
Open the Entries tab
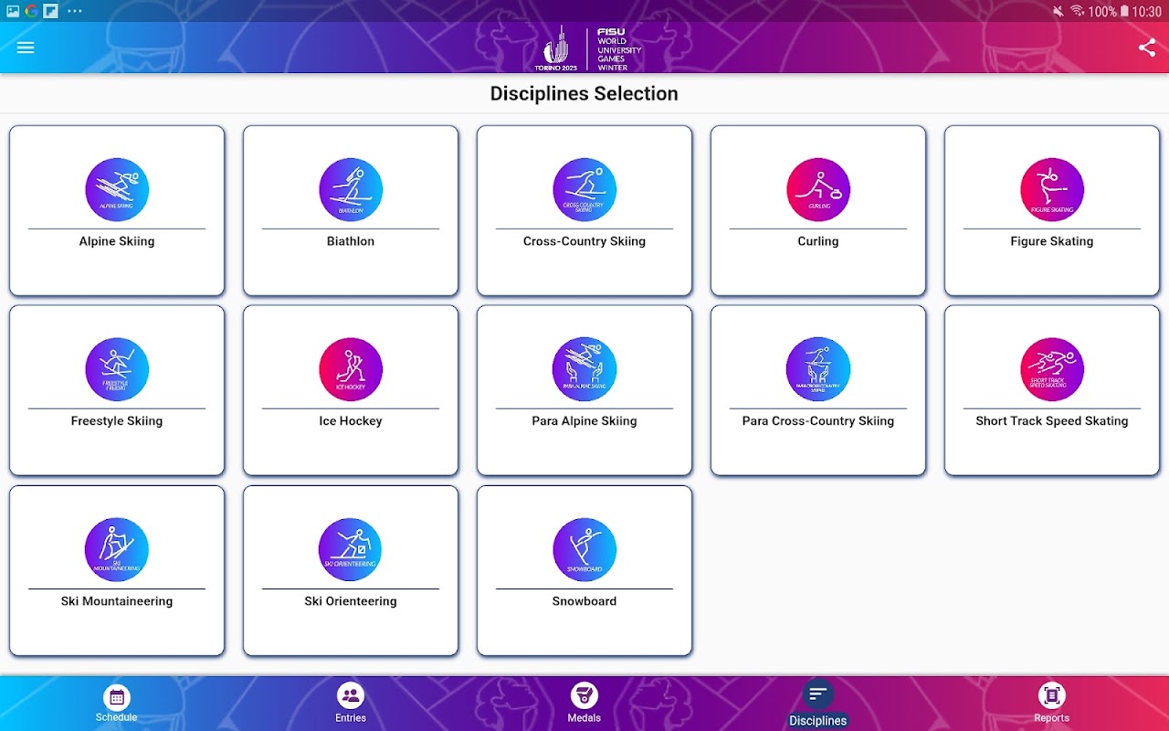coord(351,704)
